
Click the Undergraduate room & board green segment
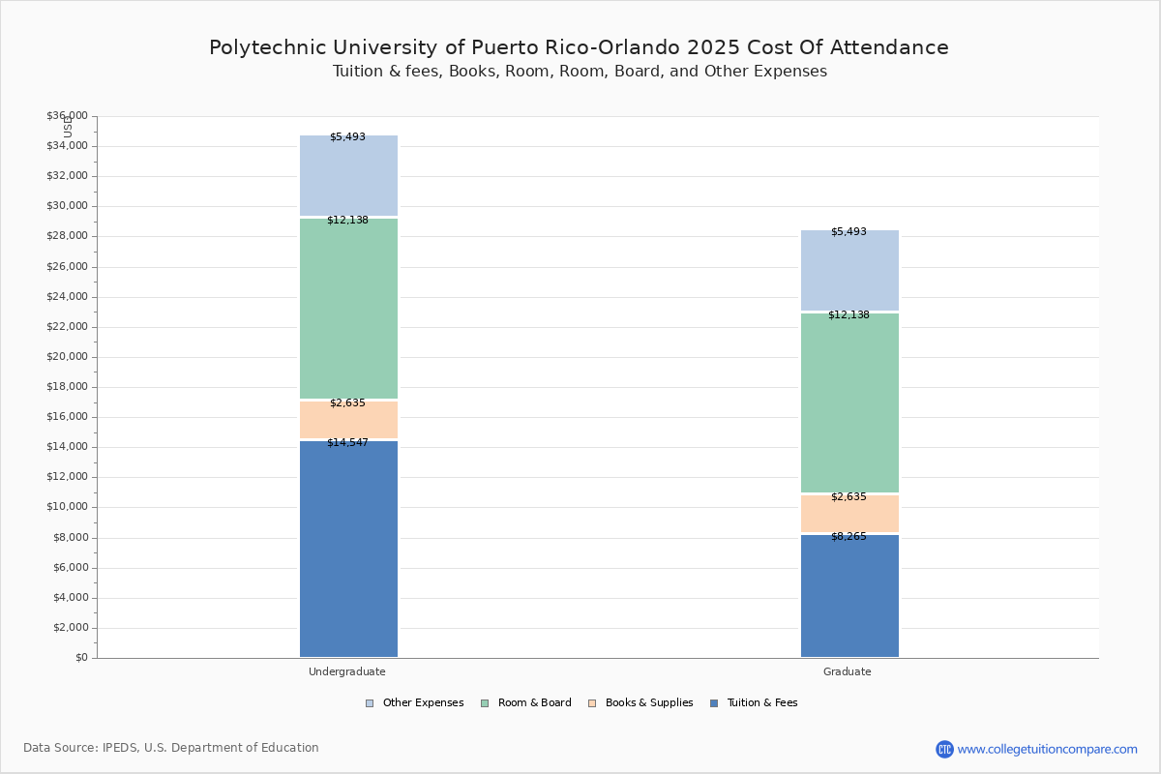click(348, 310)
